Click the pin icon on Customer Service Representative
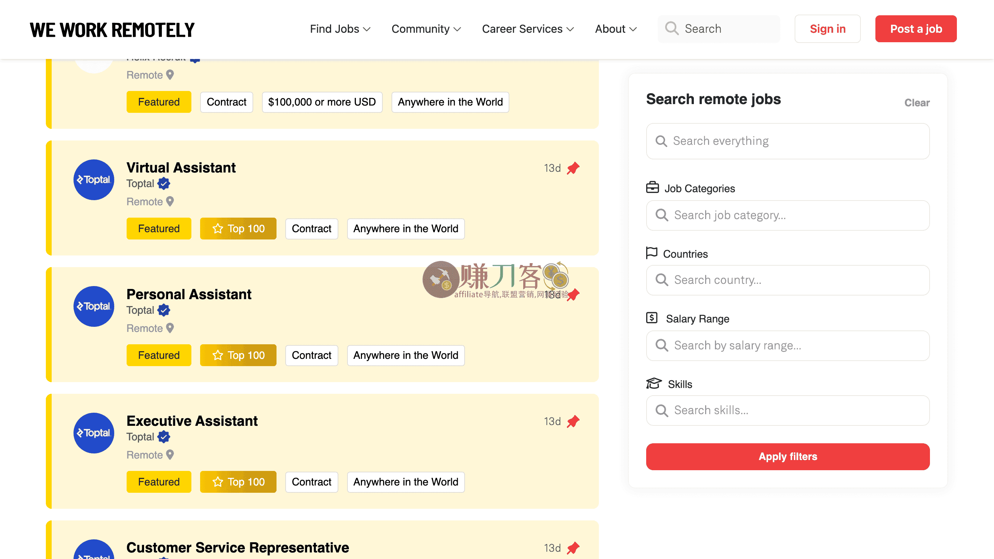The image size is (994, 559). (x=573, y=548)
